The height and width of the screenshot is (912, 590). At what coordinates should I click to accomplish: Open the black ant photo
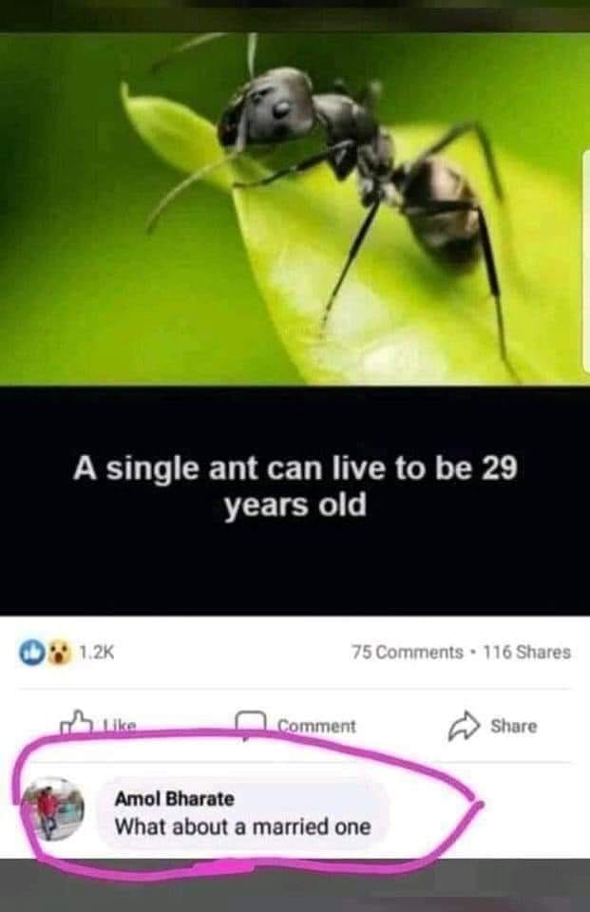tap(295, 209)
